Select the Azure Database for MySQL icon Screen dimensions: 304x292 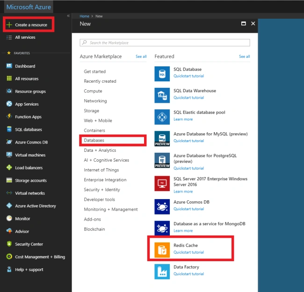coord(162,139)
